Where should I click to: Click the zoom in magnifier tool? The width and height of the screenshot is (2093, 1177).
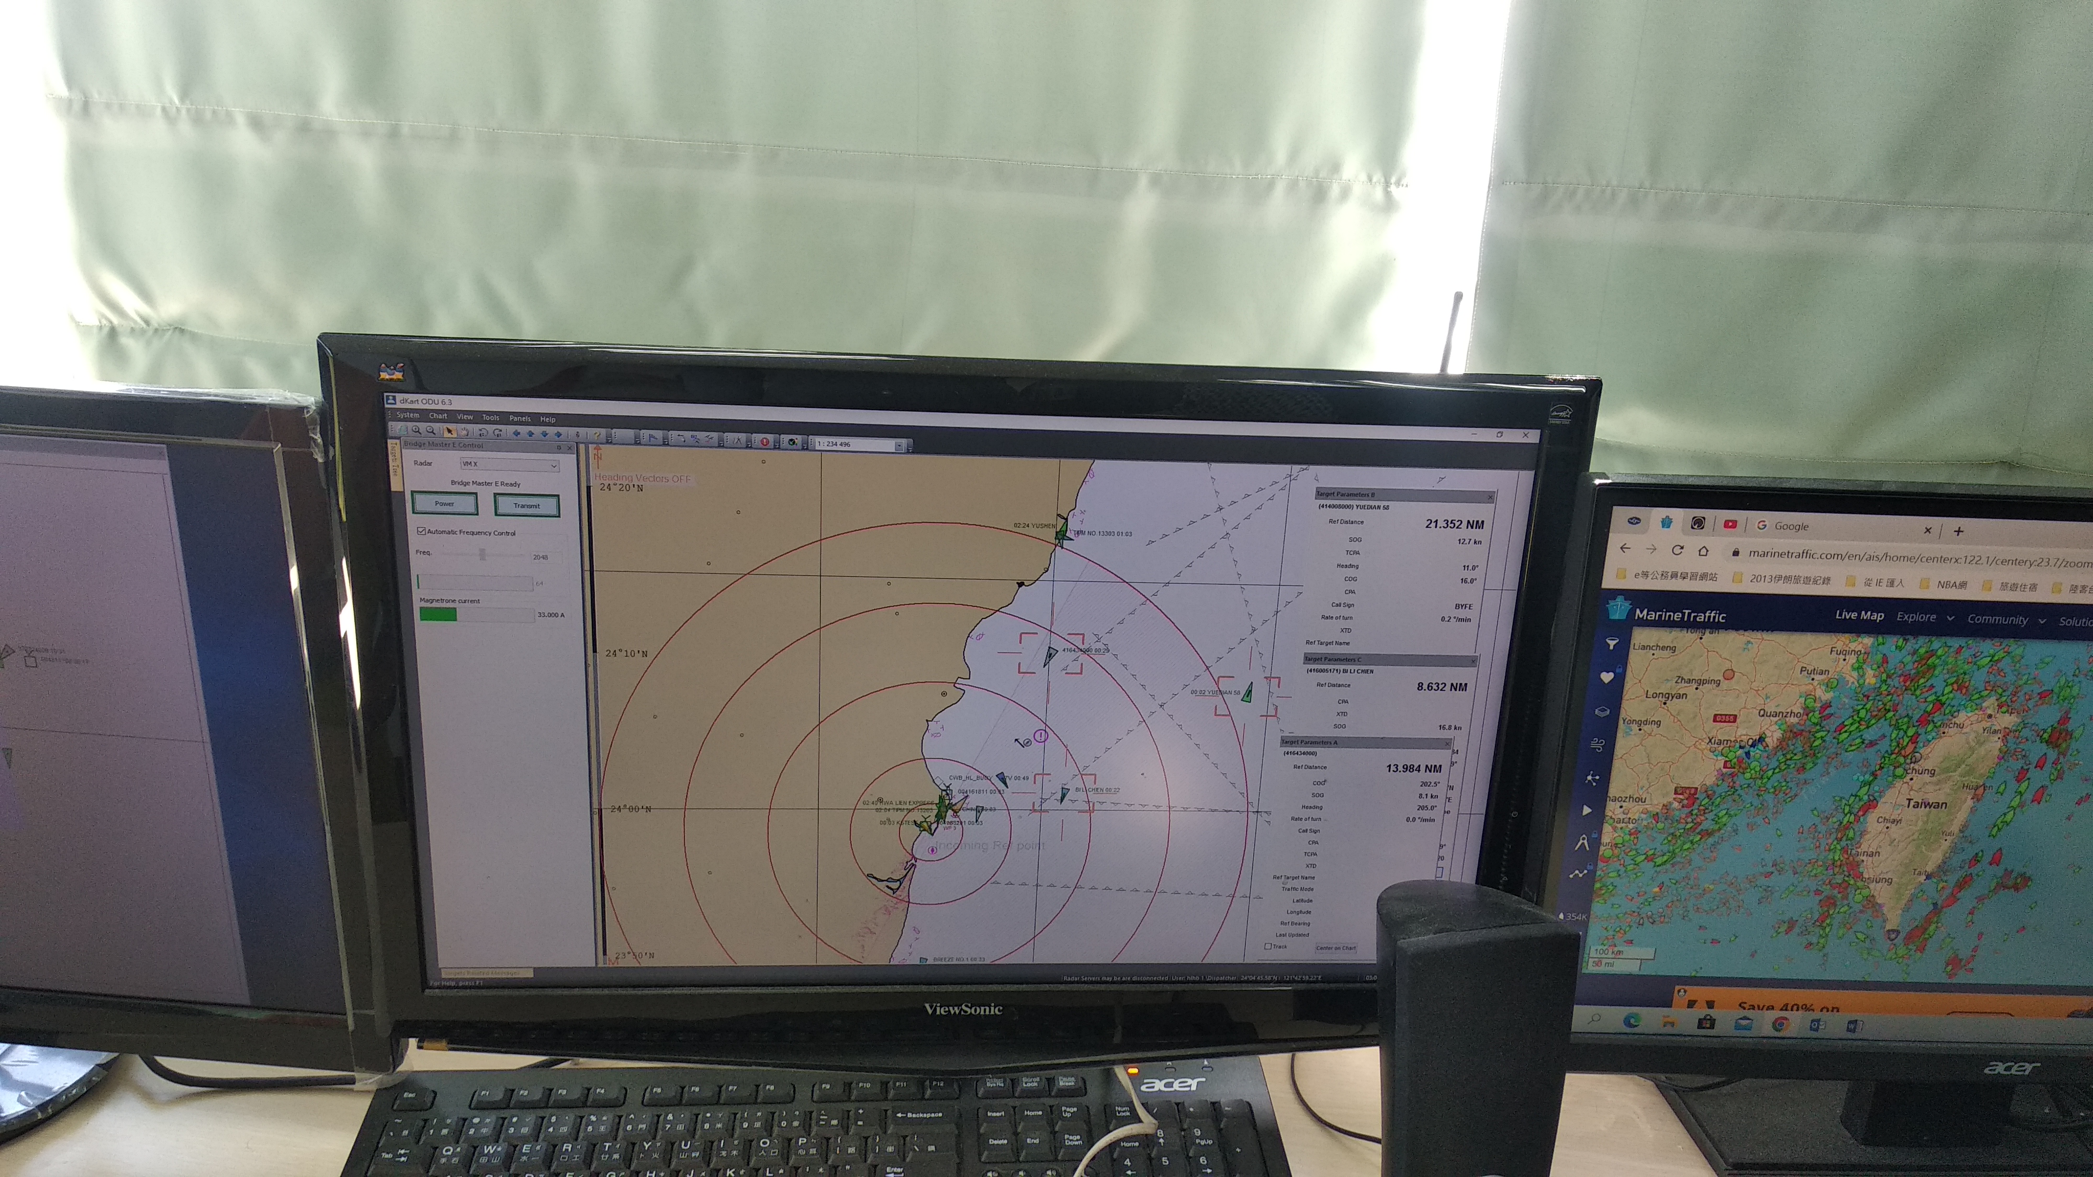point(416,431)
